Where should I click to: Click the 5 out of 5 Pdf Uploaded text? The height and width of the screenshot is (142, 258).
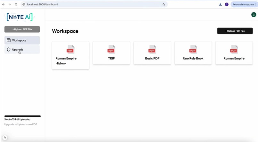(x=17, y=119)
